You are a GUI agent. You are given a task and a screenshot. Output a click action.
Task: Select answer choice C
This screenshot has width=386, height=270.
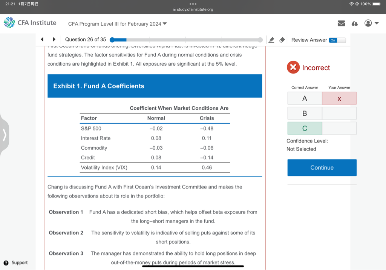tap(305, 128)
